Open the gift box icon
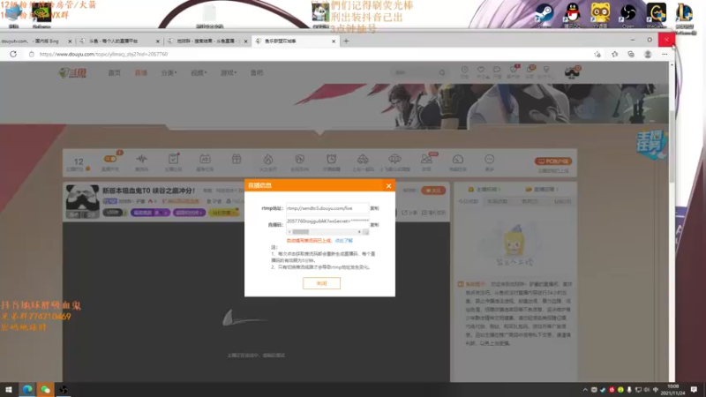706x397 pixels. pos(237,159)
